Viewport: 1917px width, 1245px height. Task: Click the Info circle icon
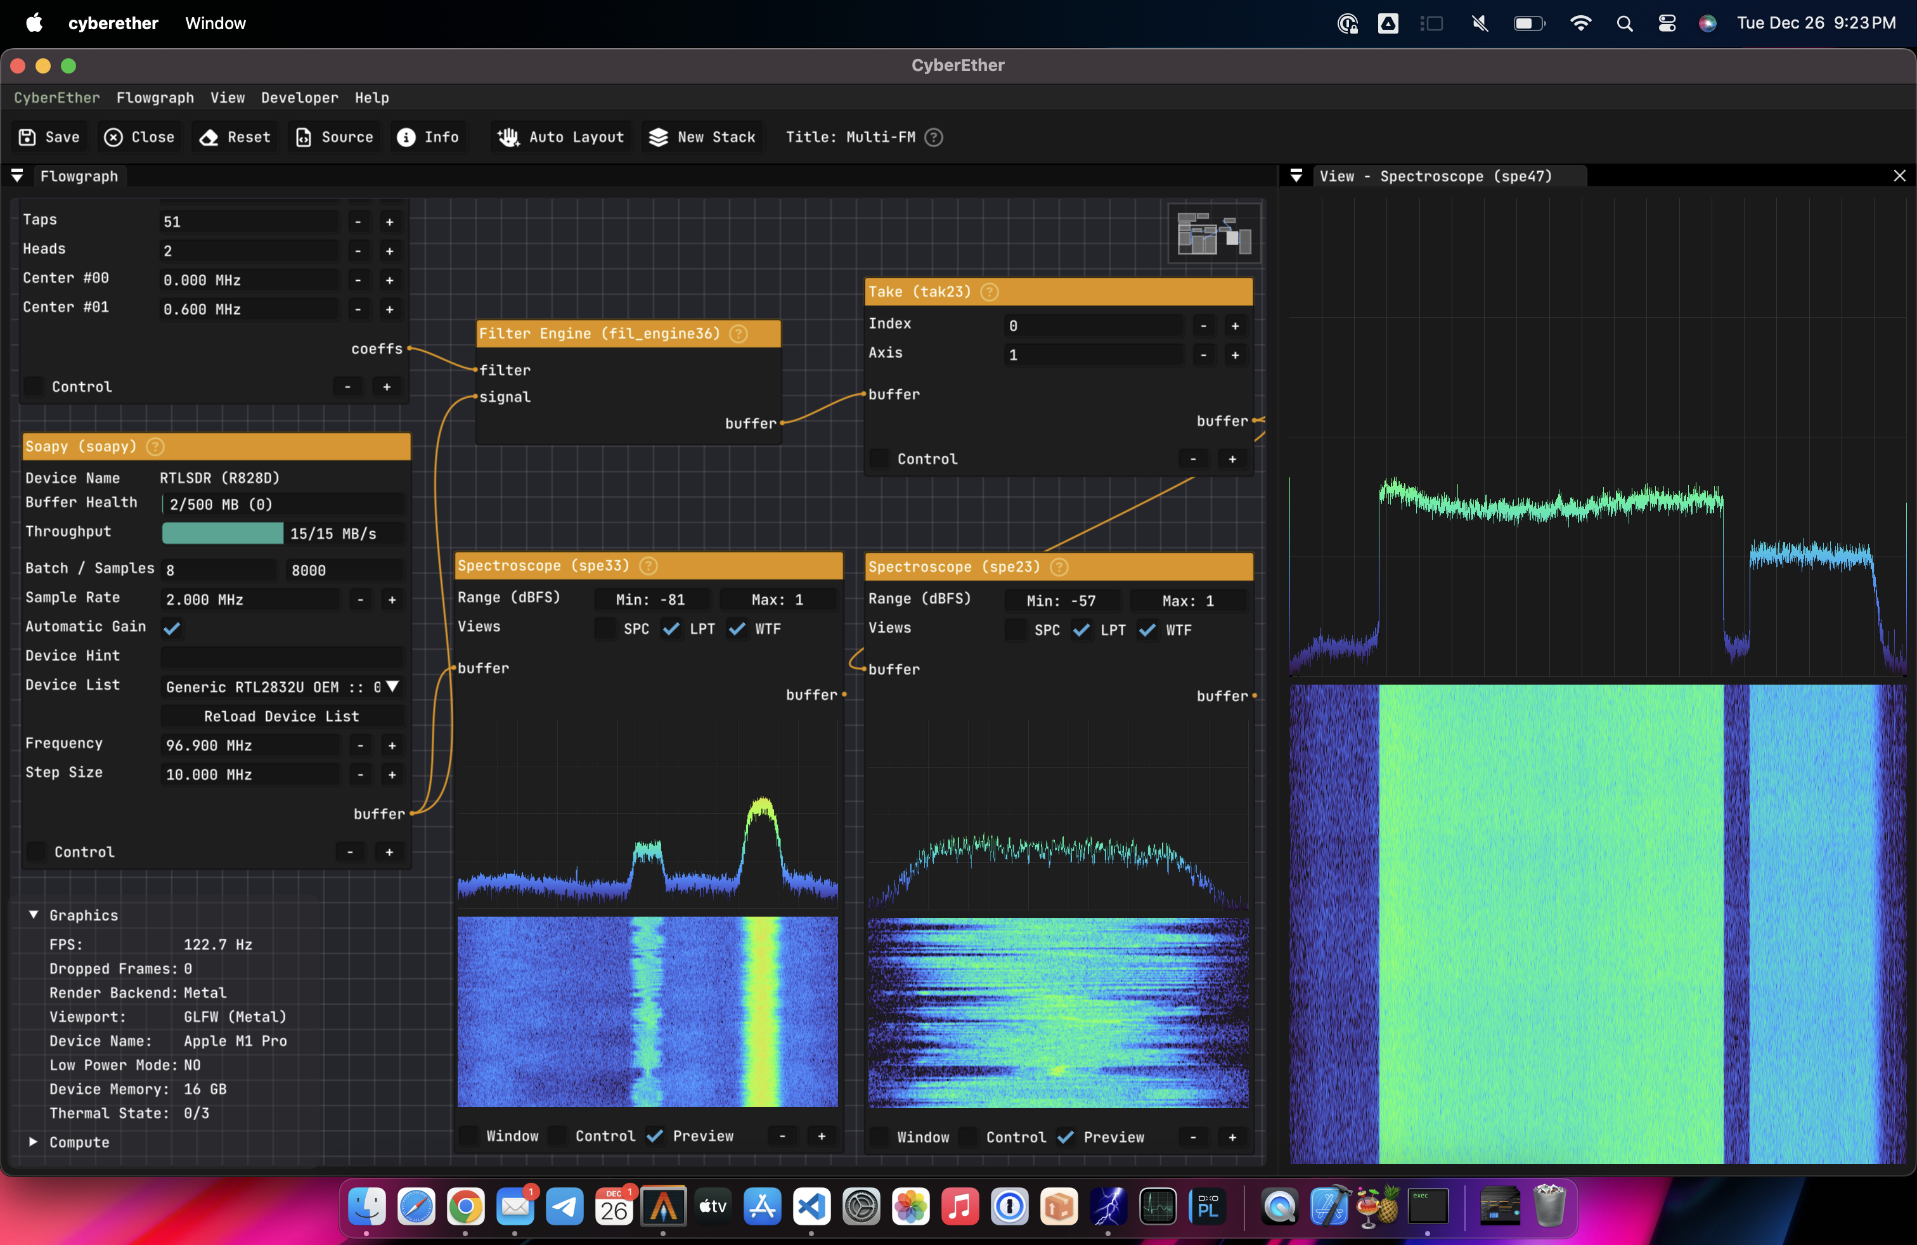[406, 137]
